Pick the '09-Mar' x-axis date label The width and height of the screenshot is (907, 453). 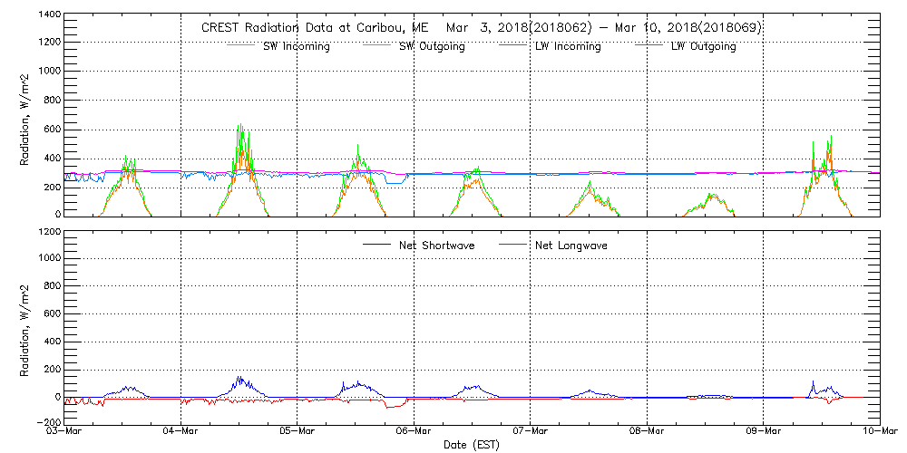click(x=764, y=431)
